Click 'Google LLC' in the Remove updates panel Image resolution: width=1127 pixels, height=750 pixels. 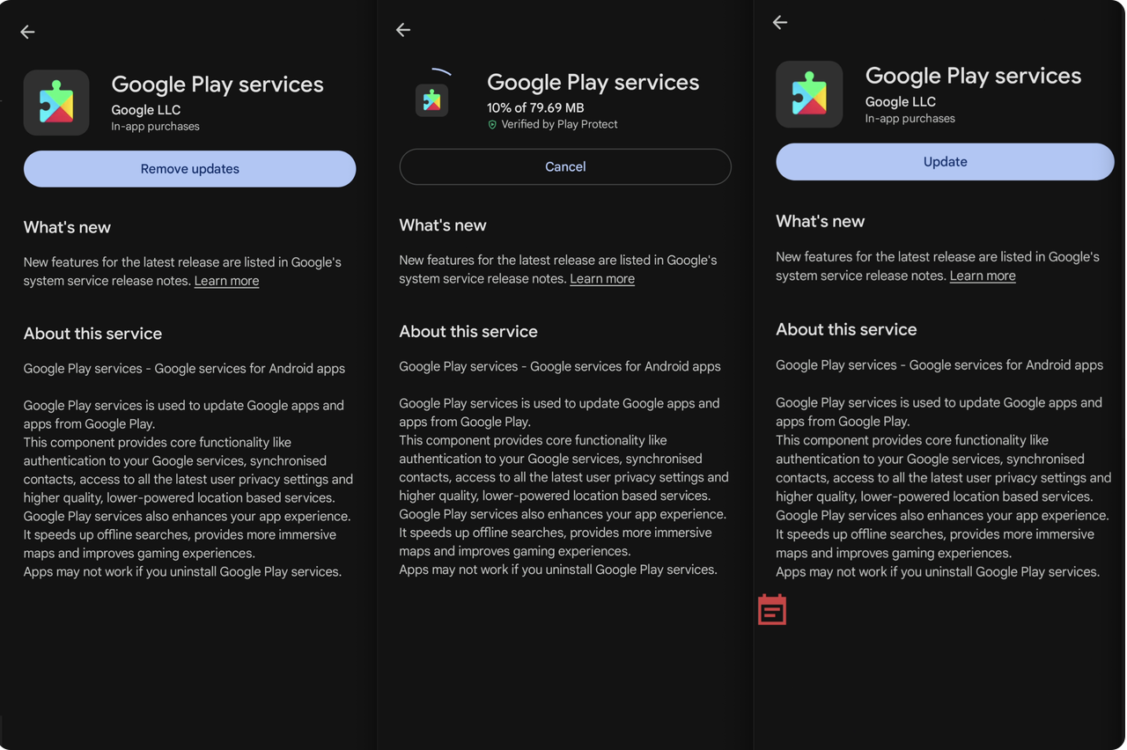tap(146, 110)
